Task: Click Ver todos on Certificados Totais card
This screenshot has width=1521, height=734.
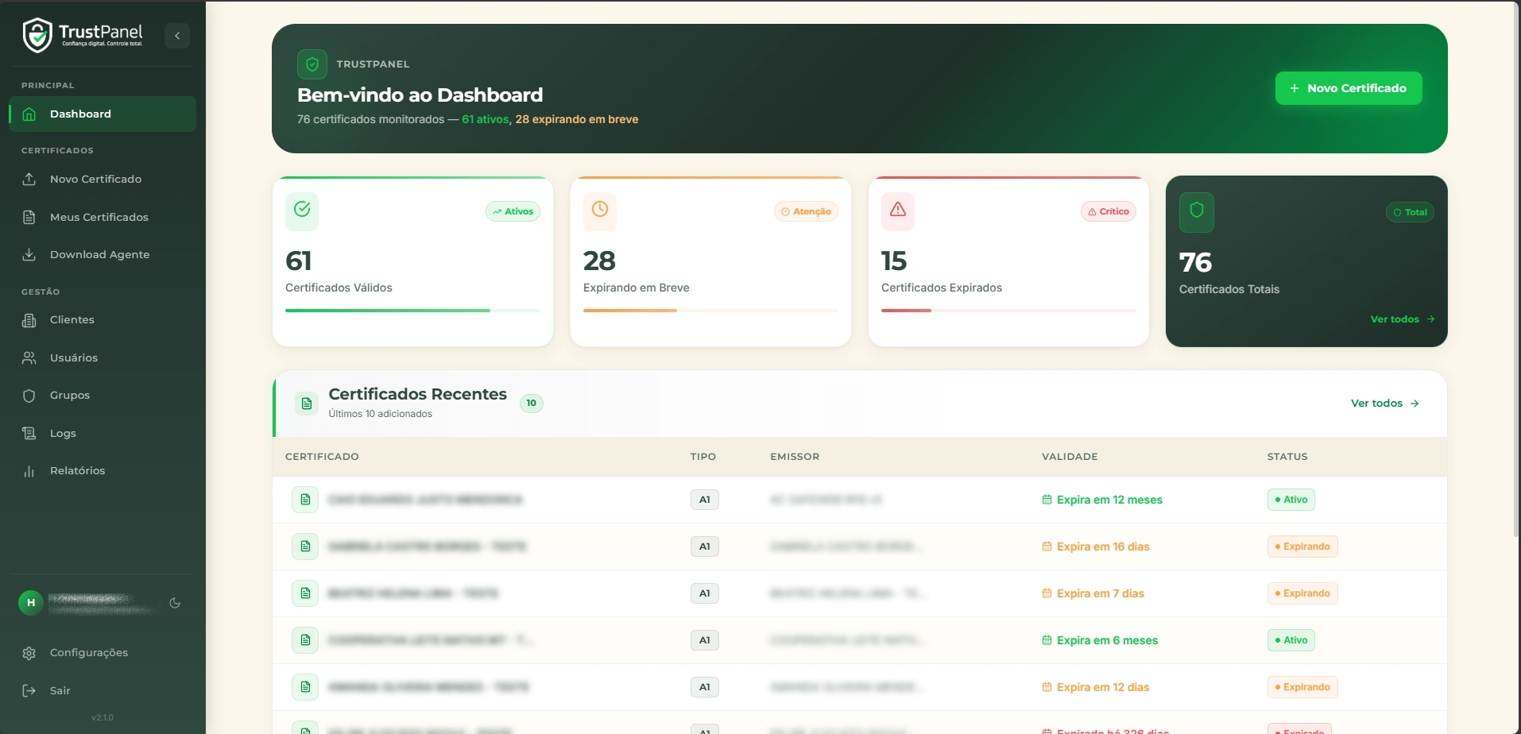Action: point(1403,319)
